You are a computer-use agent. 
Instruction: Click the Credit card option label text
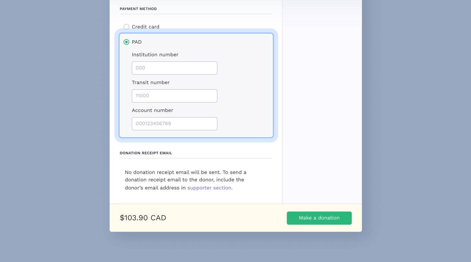(x=145, y=27)
